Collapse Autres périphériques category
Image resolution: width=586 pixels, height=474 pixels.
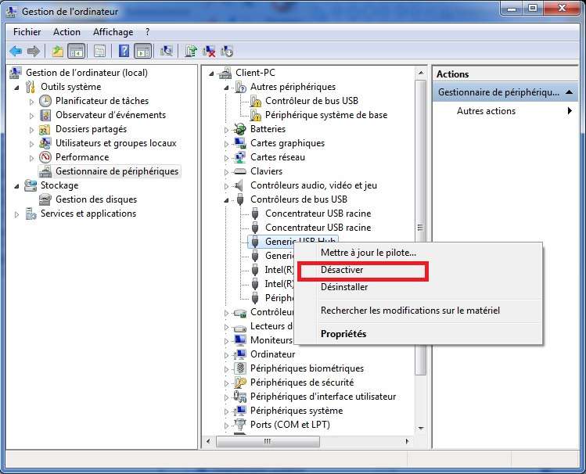click(x=226, y=88)
